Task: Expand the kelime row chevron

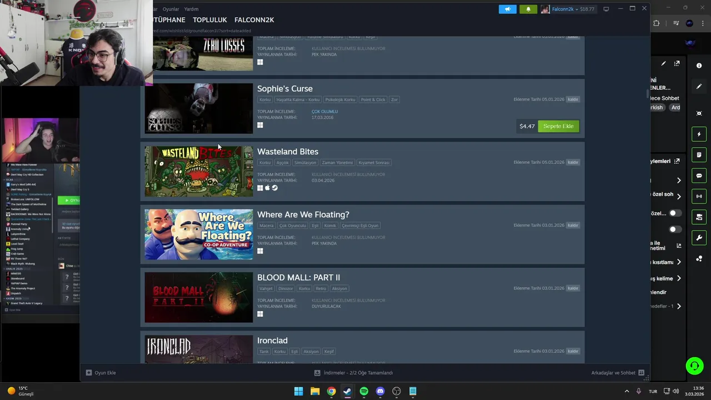Action: [679, 278]
